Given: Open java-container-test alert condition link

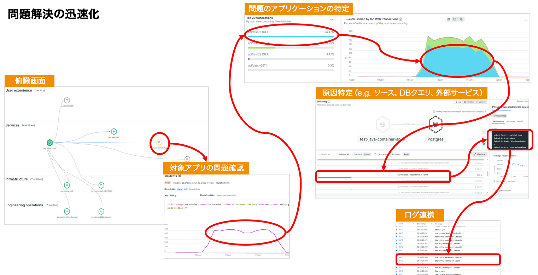Looking at the screenshot, I should point(226,195).
